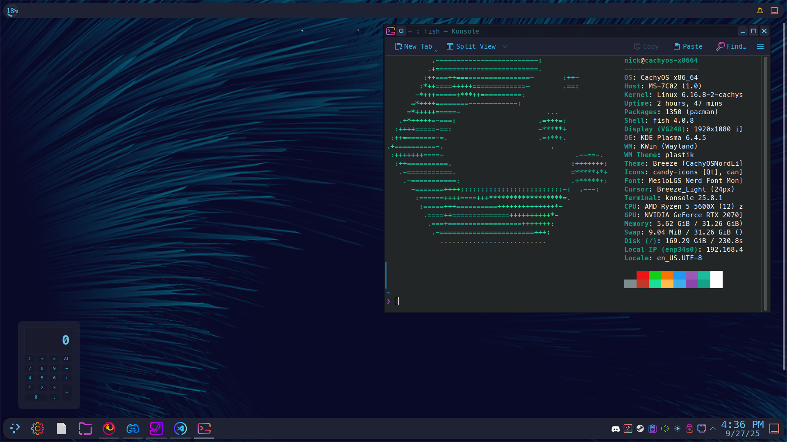Viewport: 787px width, 442px height.
Task: Click the notification bell in the top panel
Action: coord(760,10)
